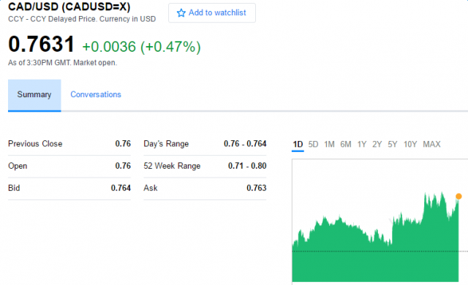Image resolution: width=468 pixels, height=285 pixels.
Task: Switch chart to 6M range
Action: coord(346,145)
